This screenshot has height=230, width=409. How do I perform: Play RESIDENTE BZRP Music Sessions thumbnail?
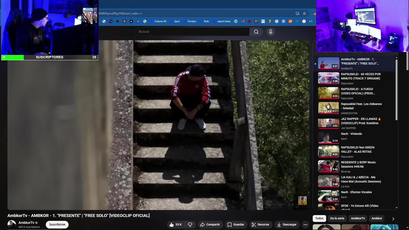coord(328,166)
